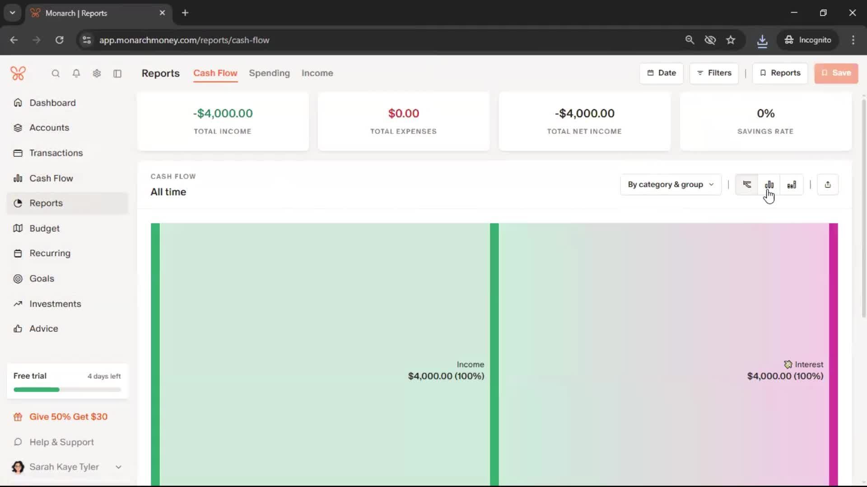Toggle the sidebar collapse panel icon

[117, 74]
